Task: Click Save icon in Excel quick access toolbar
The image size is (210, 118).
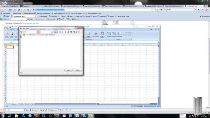Action: [x=10, y=27]
